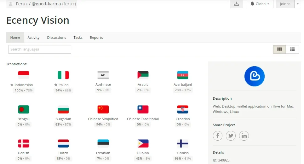Click the Ecency Vision project title

coord(38,20)
